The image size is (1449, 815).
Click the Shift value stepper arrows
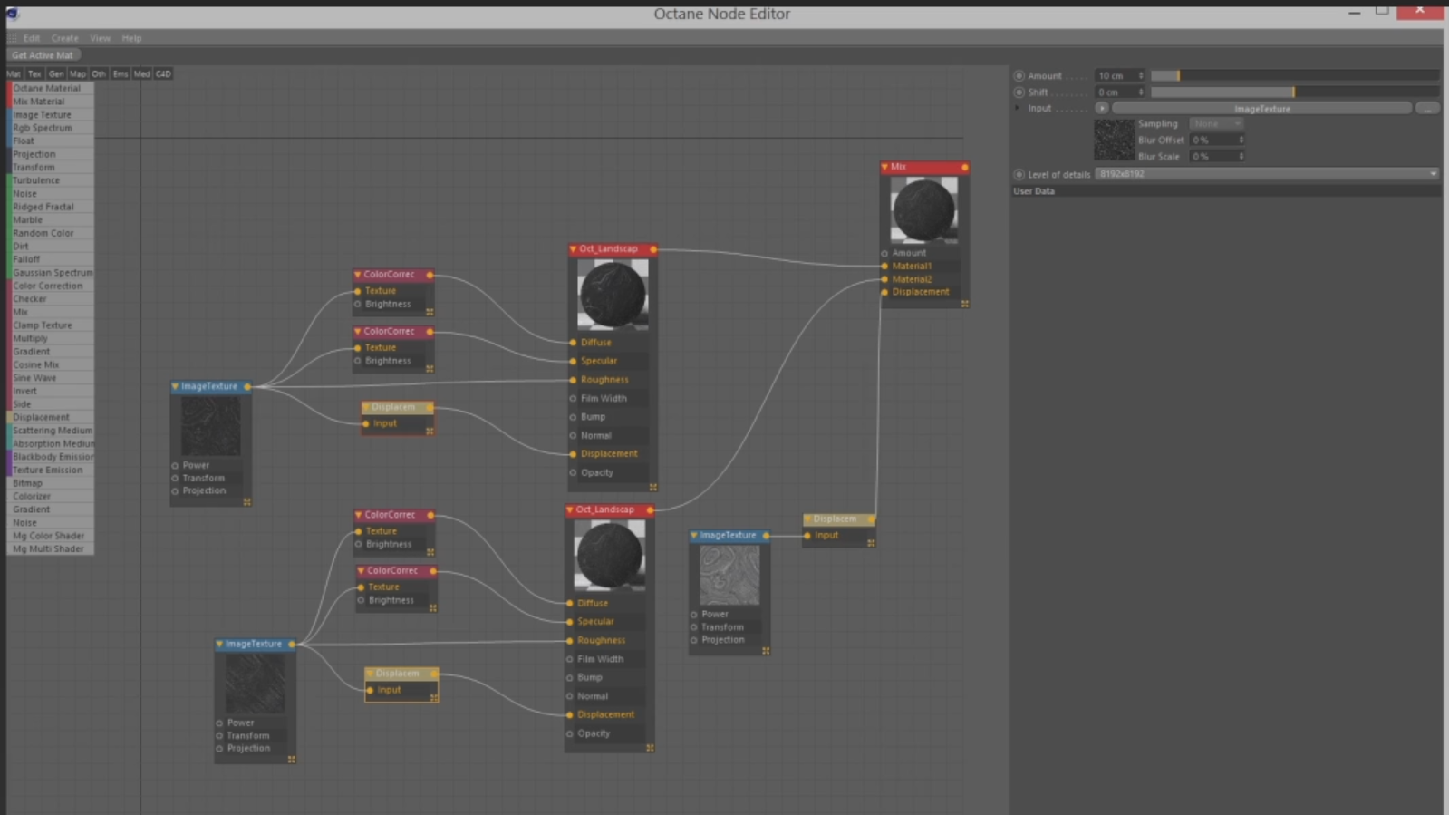click(x=1141, y=92)
